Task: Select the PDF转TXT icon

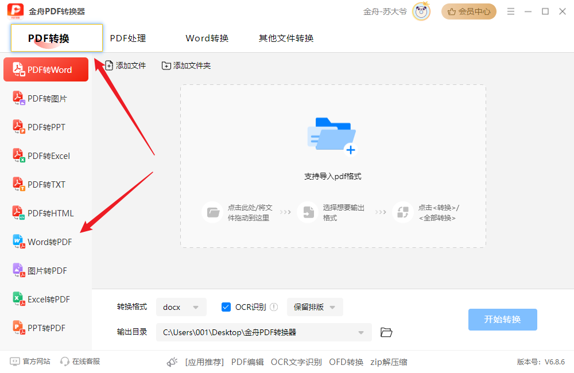Action: pyautogui.click(x=19, y=184)
